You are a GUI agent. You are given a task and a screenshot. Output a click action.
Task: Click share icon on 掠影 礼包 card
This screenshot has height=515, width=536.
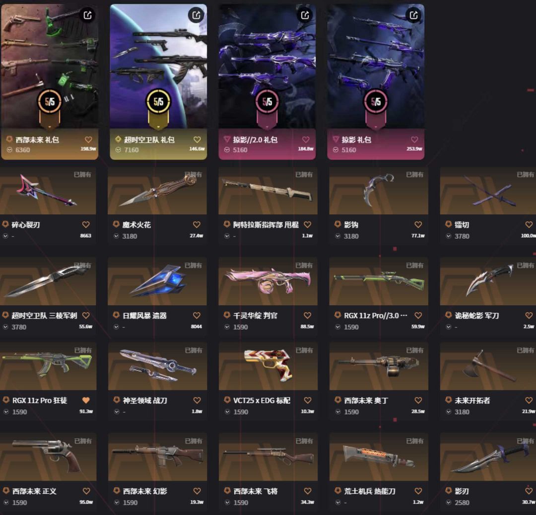413,15
